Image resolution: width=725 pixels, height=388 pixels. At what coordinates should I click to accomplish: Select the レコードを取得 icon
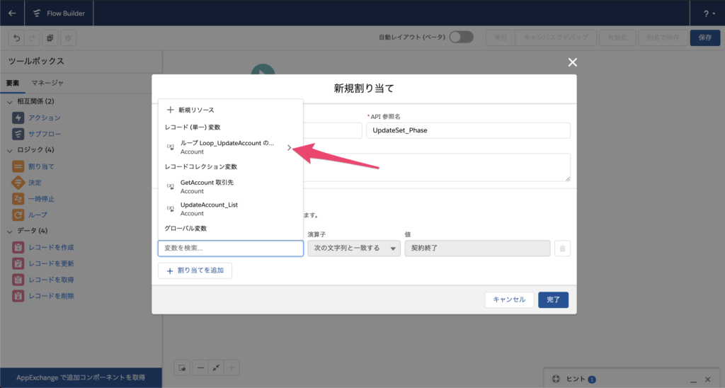click(x=18, y=280)
